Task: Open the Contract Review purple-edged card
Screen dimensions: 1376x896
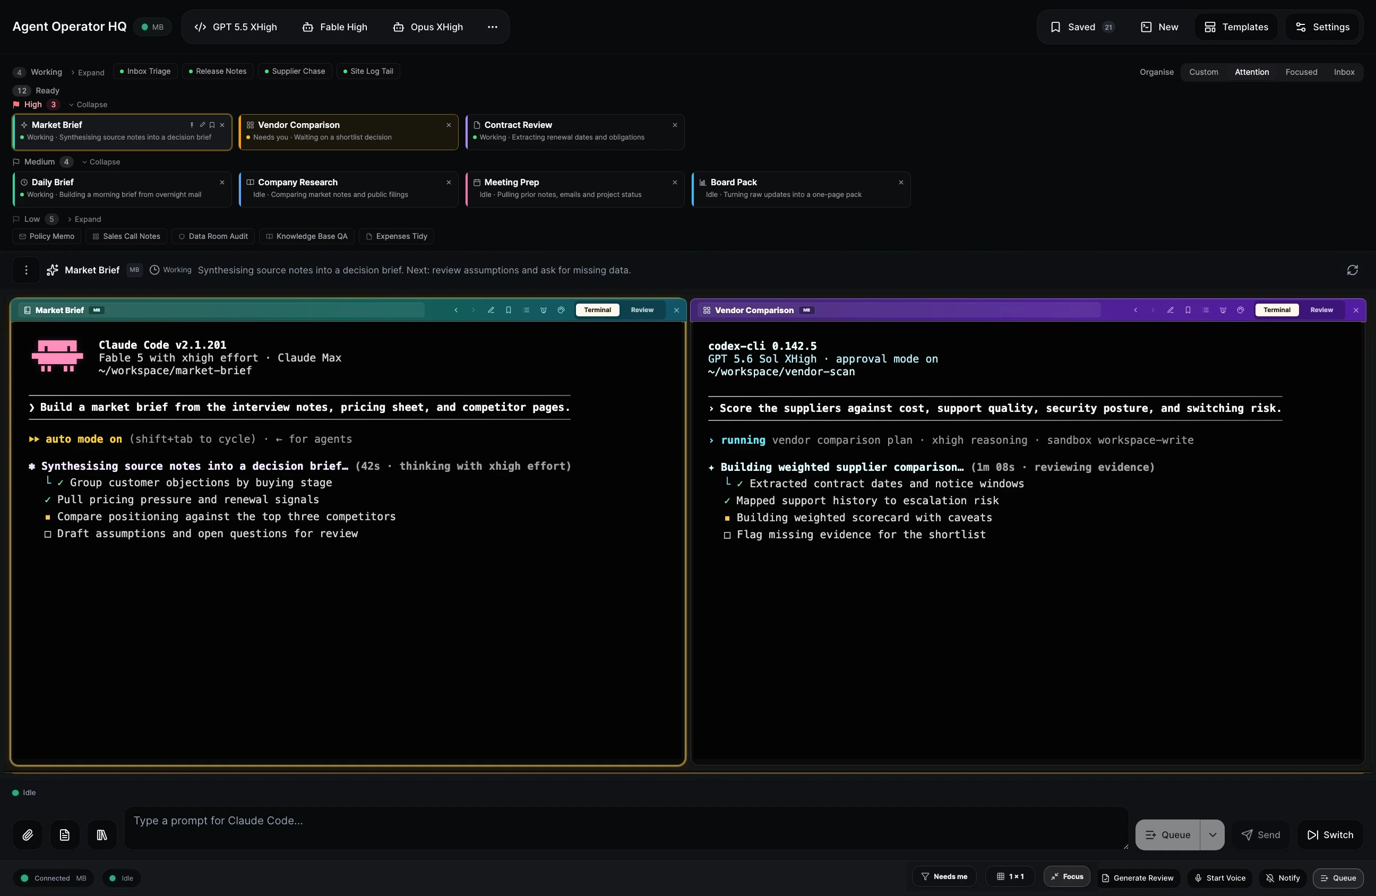Action: coord(575,131)
